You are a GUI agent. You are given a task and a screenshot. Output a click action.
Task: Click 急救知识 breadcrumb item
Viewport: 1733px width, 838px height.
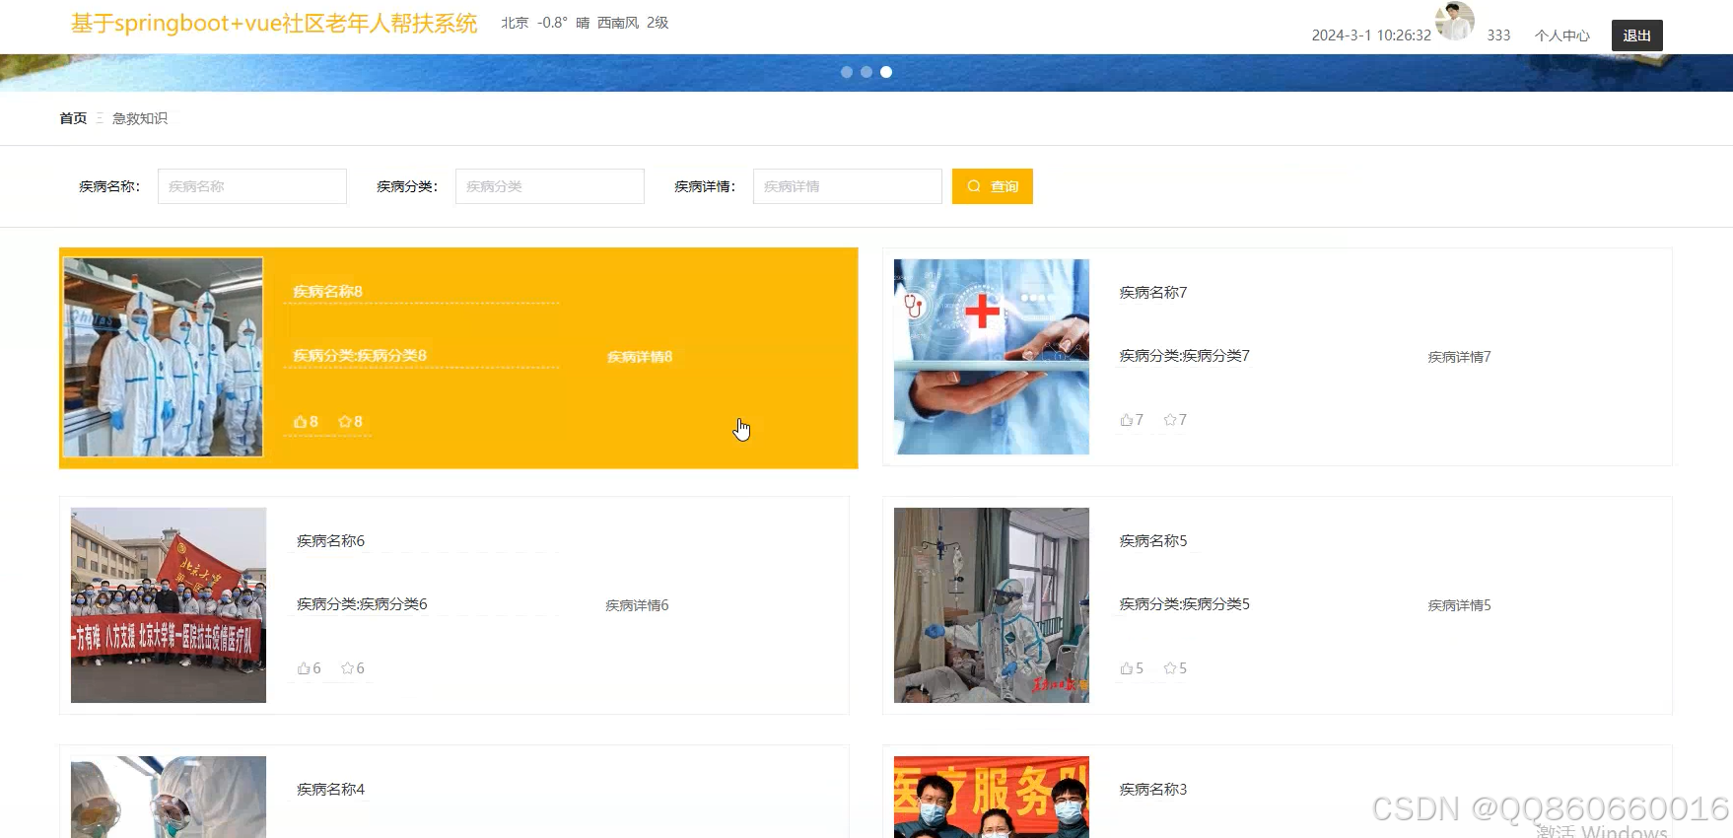140,118
